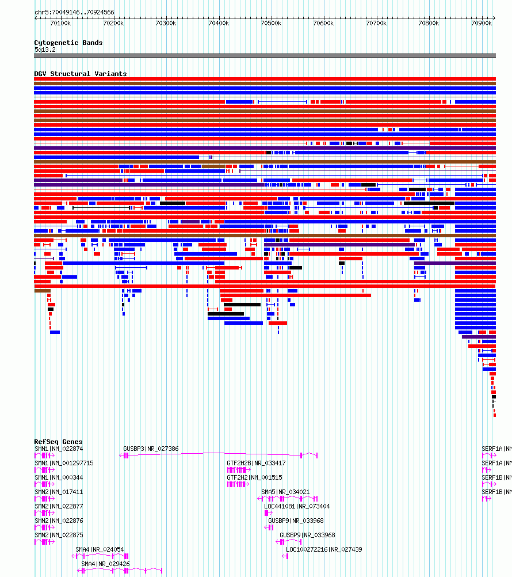
Task: Click the SMN2|NM_017411 transcript label
Action: click(x=59, y=492)
